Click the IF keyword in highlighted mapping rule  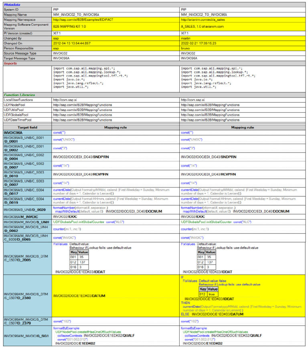coord(182,277)
